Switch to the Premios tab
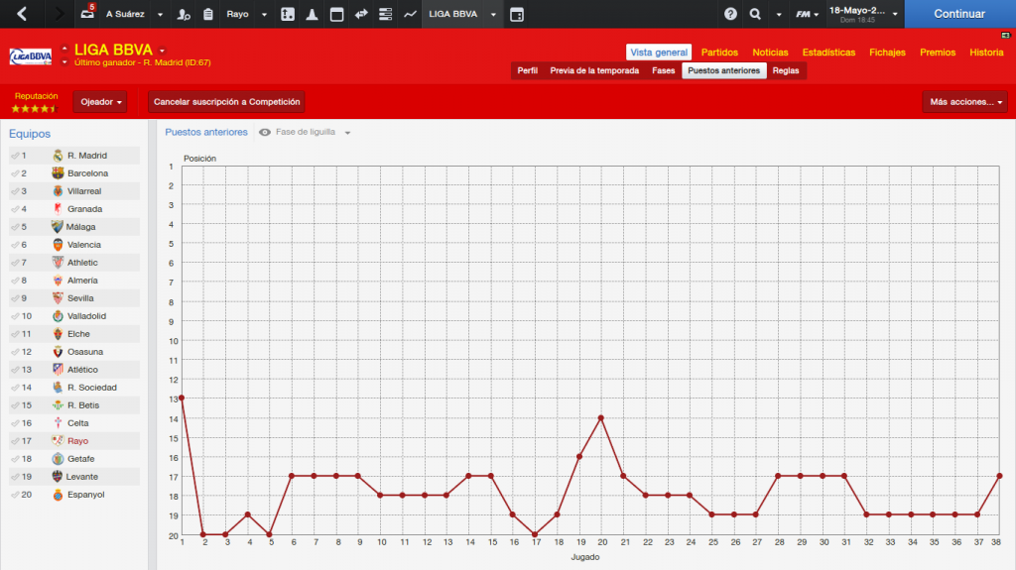1016x570 pixels. (938, 53)
